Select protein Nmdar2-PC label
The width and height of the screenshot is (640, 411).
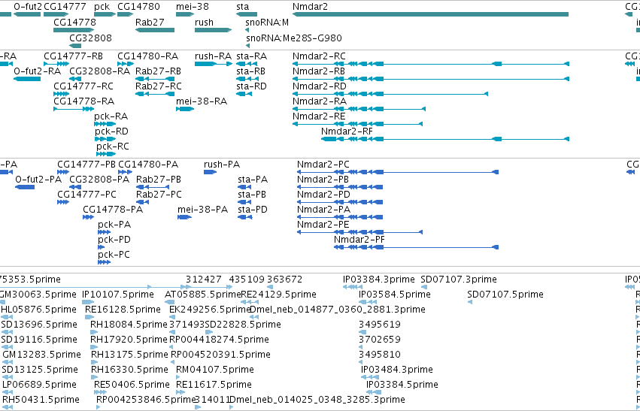pyautogui.click(x=323, y=165)
